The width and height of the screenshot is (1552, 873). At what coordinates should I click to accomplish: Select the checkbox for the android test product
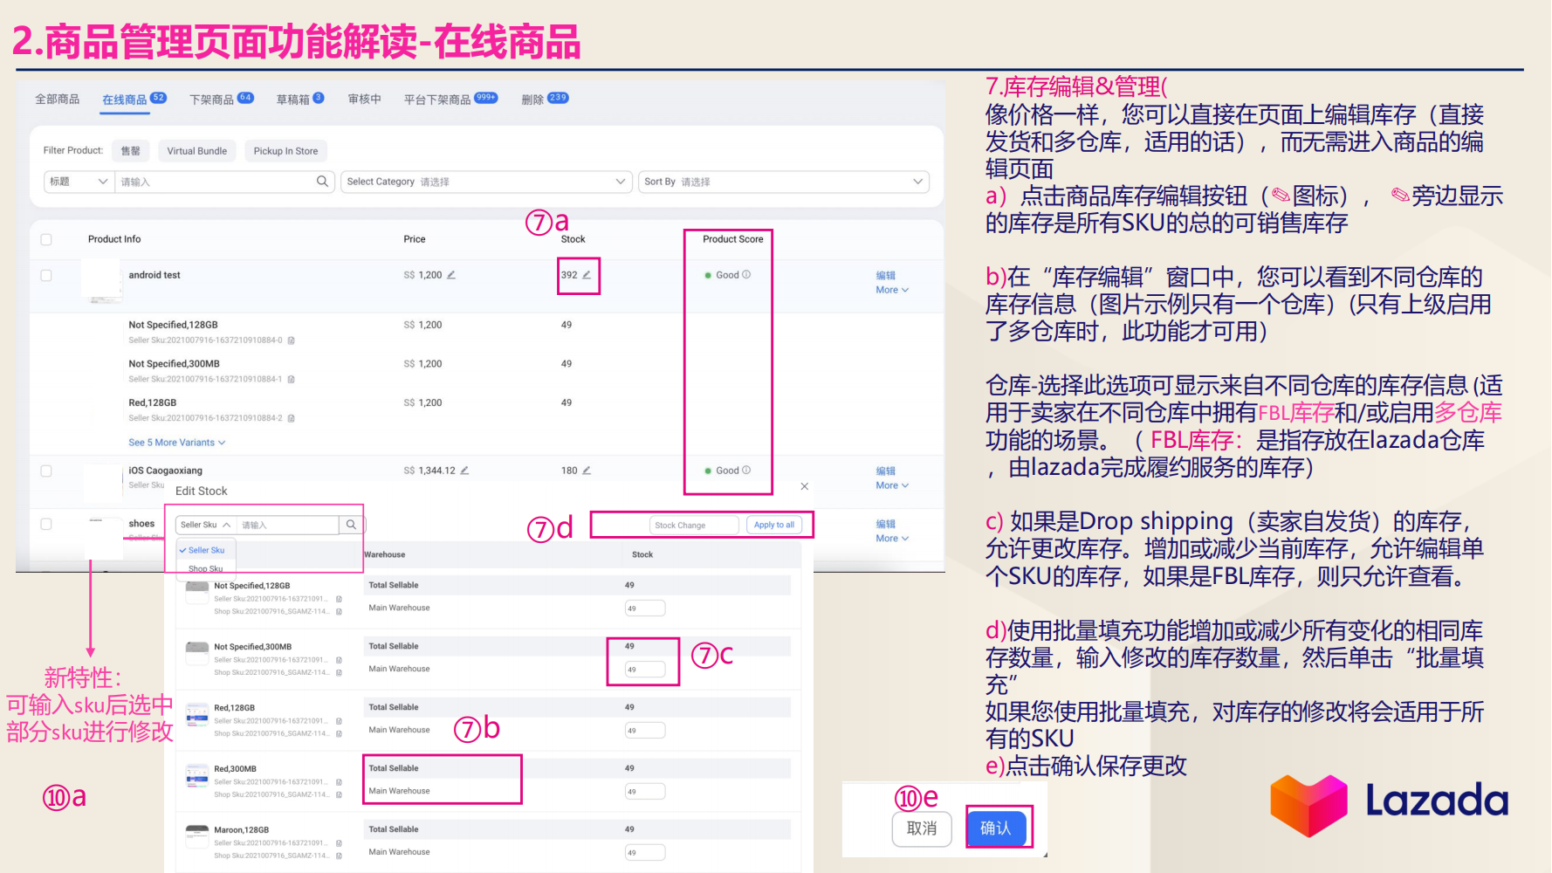pyautogui.click(x=46, y=274)
